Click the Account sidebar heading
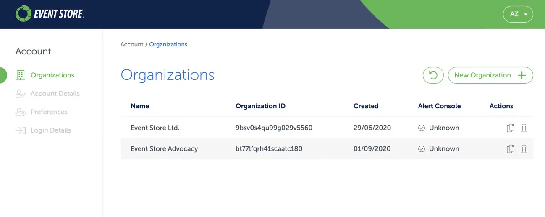The height and width of the screenshot is (217, 545). coord(33,51)
